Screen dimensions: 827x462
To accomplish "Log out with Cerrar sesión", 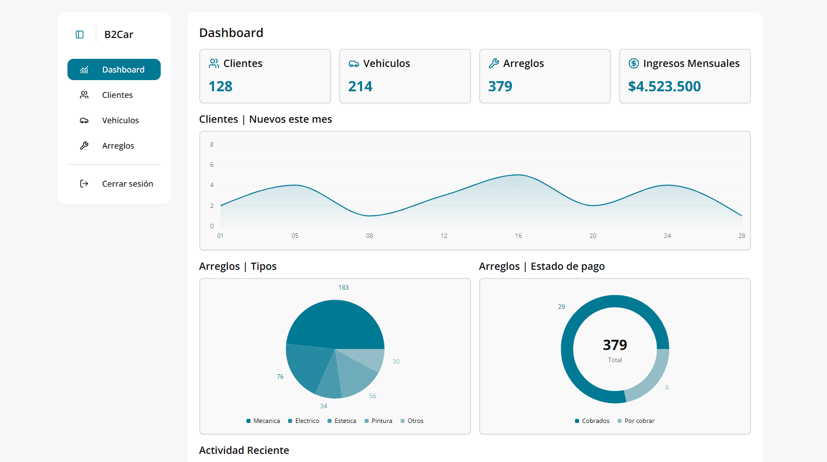I will 127,184.
